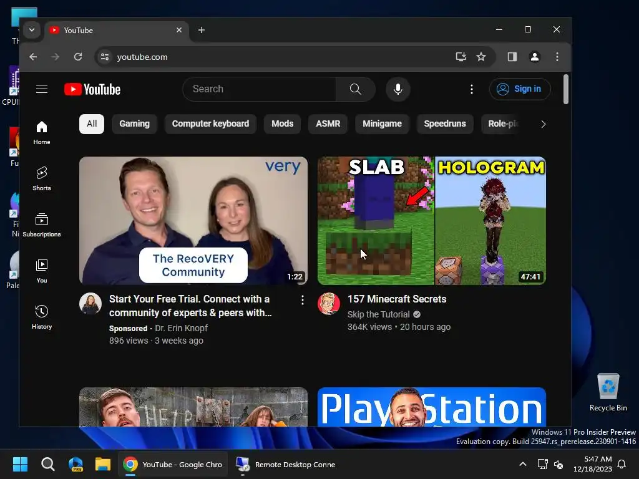Switch to Remote Desktop Connection taskbar item
639x479 pixels.
point(286,464)
